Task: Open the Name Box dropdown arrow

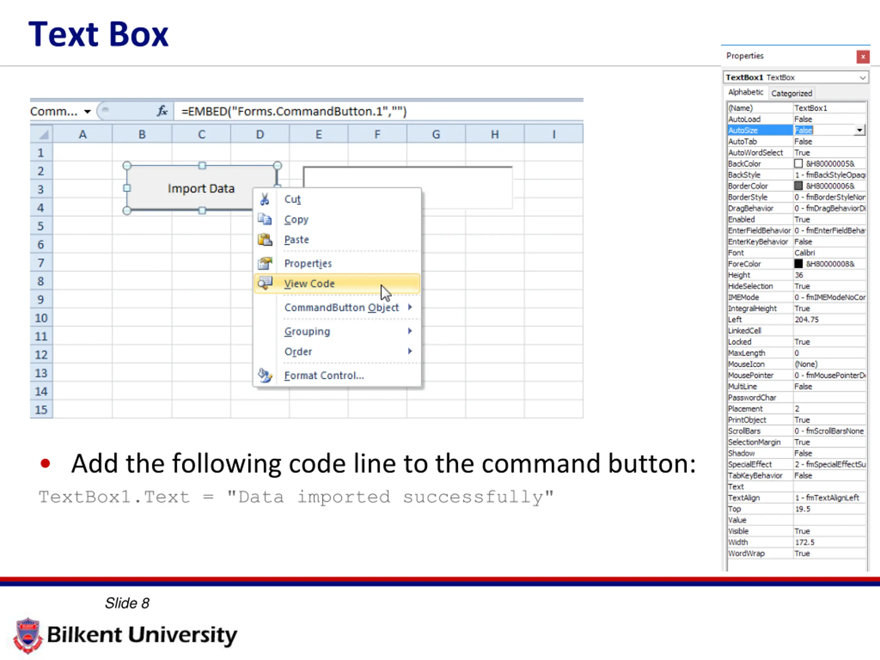Action: pyautogui.click(x=87, y=111)
